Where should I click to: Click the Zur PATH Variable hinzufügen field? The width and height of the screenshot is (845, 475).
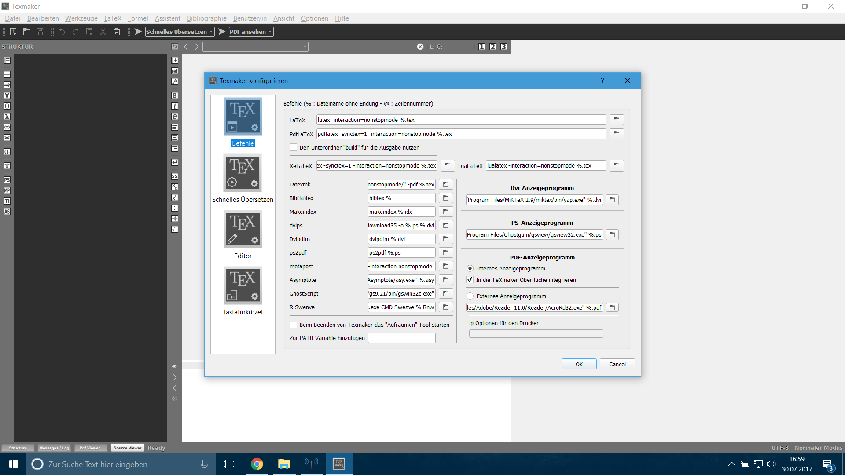402,338
